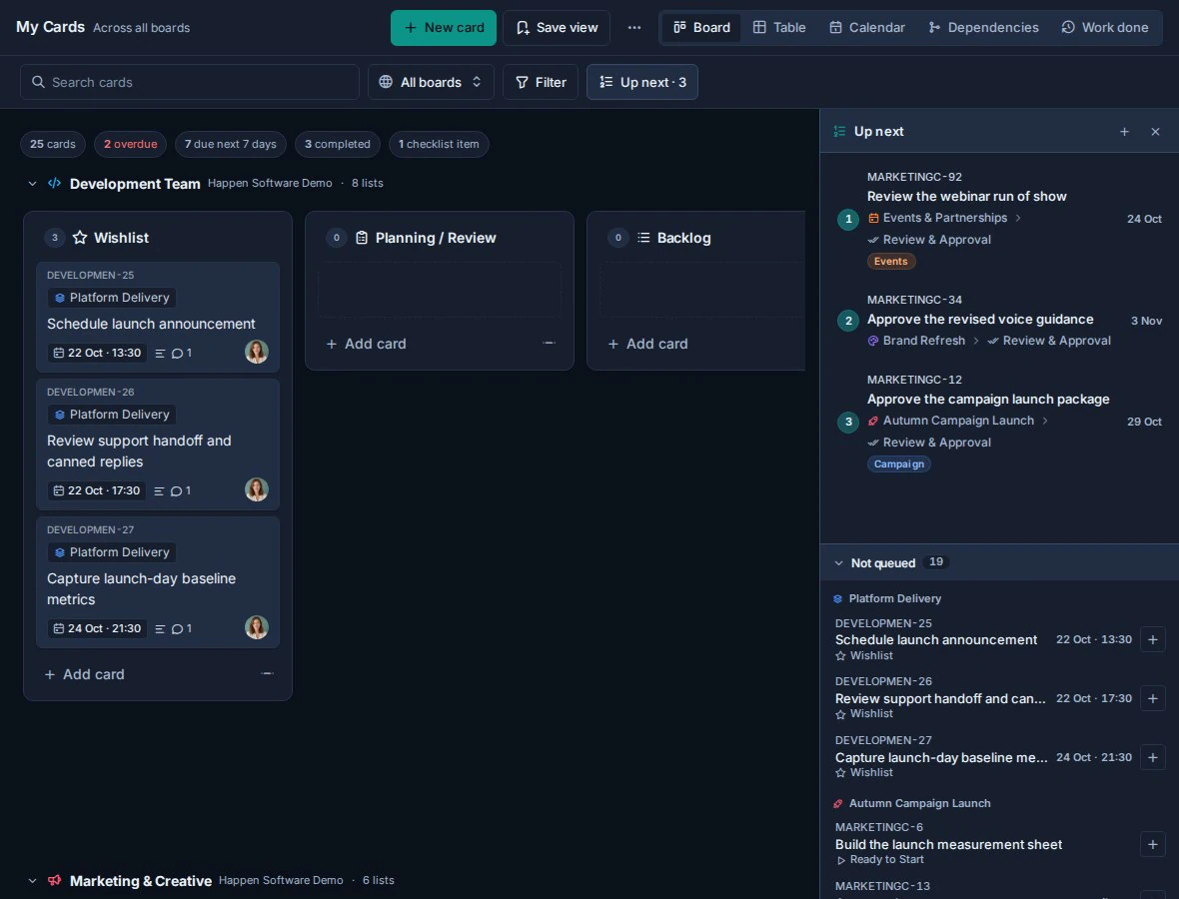This screenshot has width=1179, height=899.
Task: Add card to Wishlist list
Action: tap(85, 674)
